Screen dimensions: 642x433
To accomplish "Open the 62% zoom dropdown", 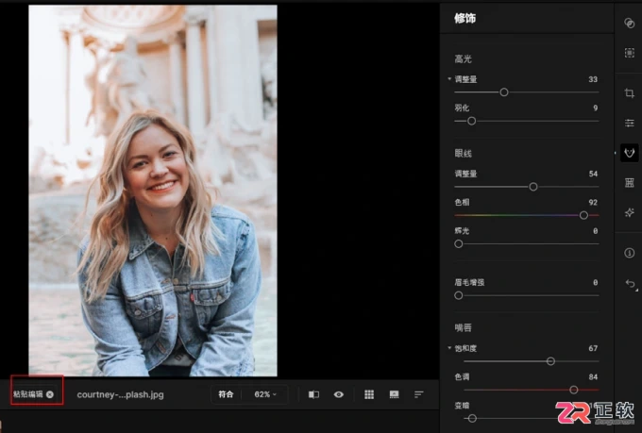I will click(265, 394).
